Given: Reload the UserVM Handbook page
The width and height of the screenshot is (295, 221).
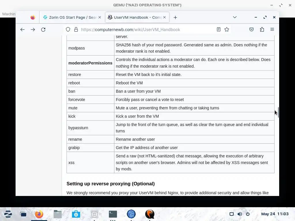Looking at the screenshot, I should [x=43, y=30].
